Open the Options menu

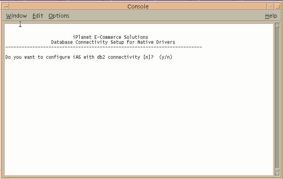coord(59,16)
